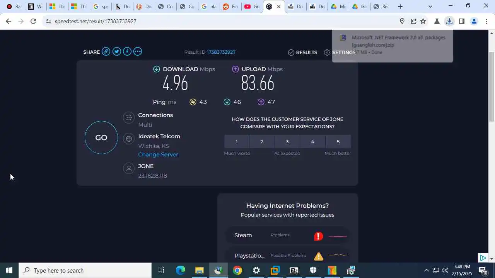Open the tab search dropdown arrow
This screenshot has height=278, width=495.
click(x=430, y=7)
